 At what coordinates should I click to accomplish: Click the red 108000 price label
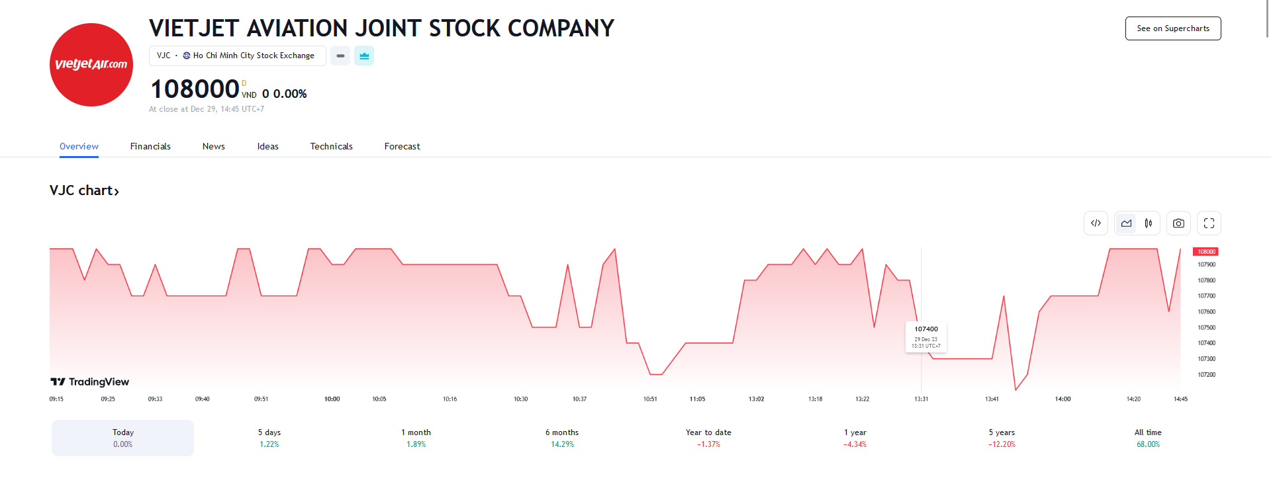click(1205, 252)
